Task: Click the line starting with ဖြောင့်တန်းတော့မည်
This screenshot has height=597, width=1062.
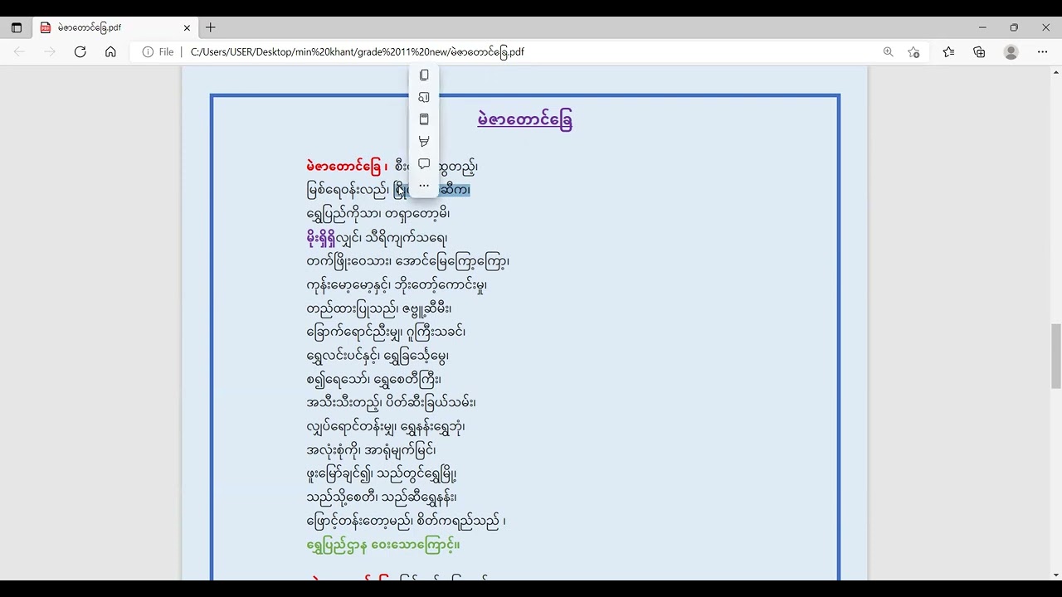Action: point(406,522)
